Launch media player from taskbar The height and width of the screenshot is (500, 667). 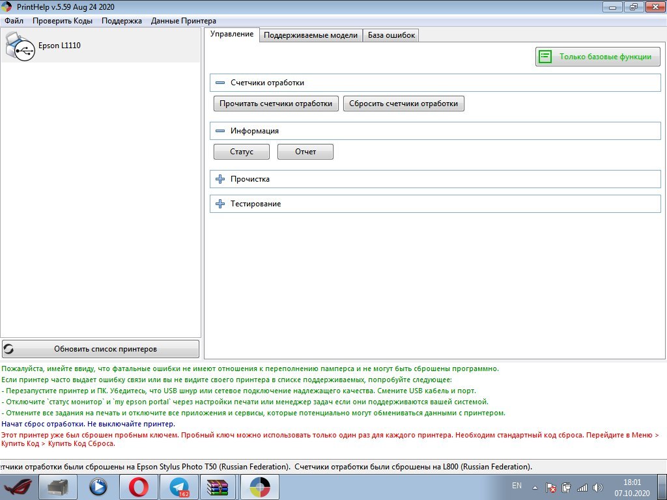coord(98,487)
